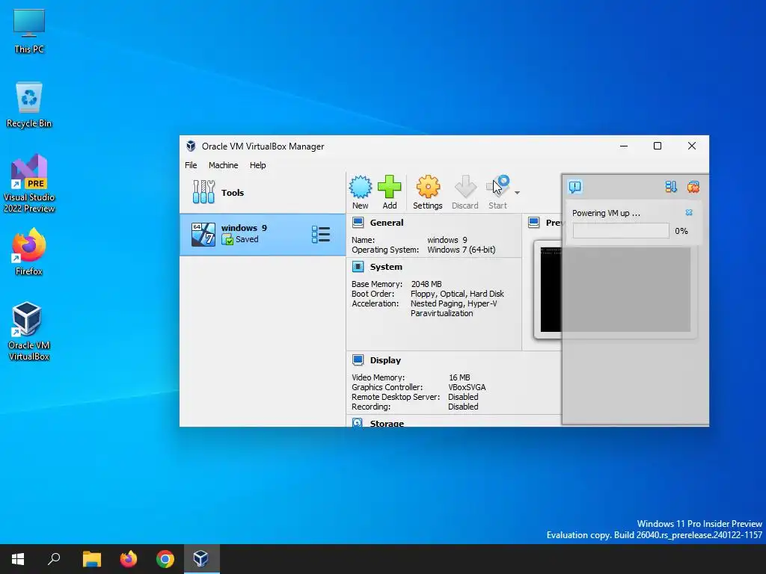Open Firefox desktop shortcut
Viewport: 766px width, 574px height.
click(x=29, y=253)
